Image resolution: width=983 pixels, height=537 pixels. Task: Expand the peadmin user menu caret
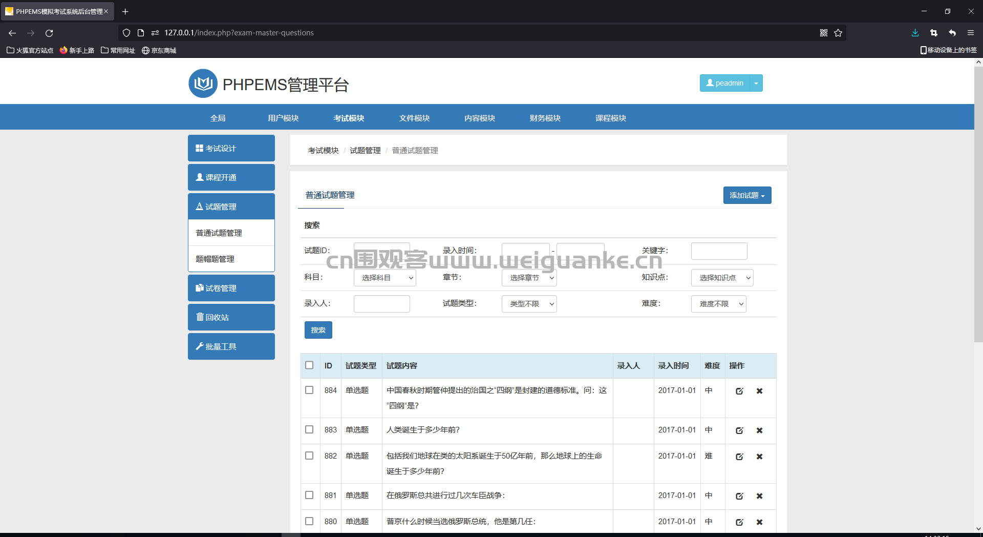coord(756,83)
